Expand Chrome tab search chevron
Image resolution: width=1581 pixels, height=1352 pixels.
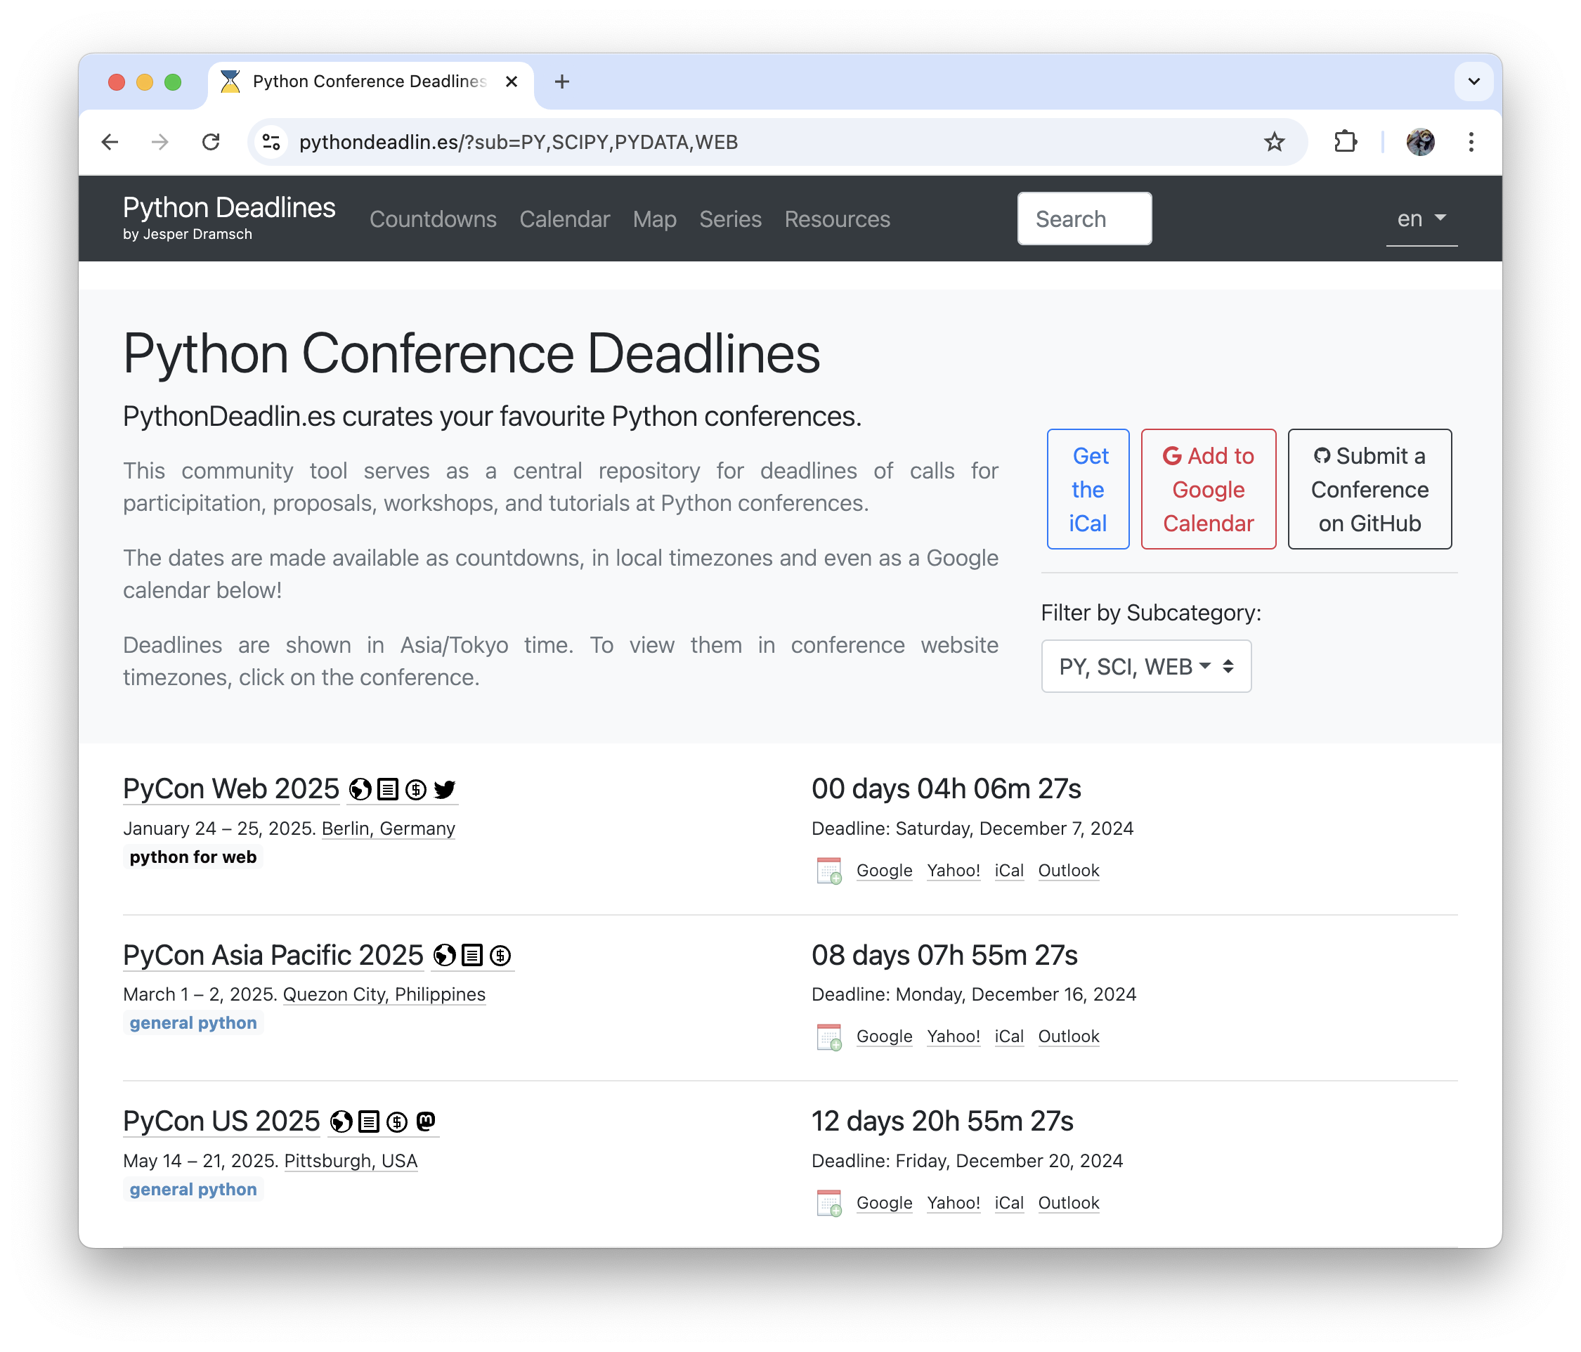click(x=1473, y=82)
